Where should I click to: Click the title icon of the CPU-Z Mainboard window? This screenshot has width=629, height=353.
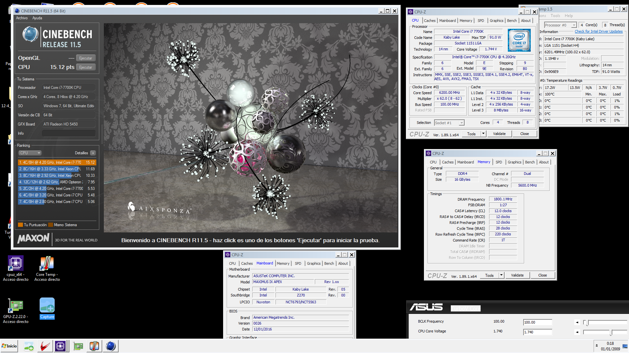click(x=228, y=255)
